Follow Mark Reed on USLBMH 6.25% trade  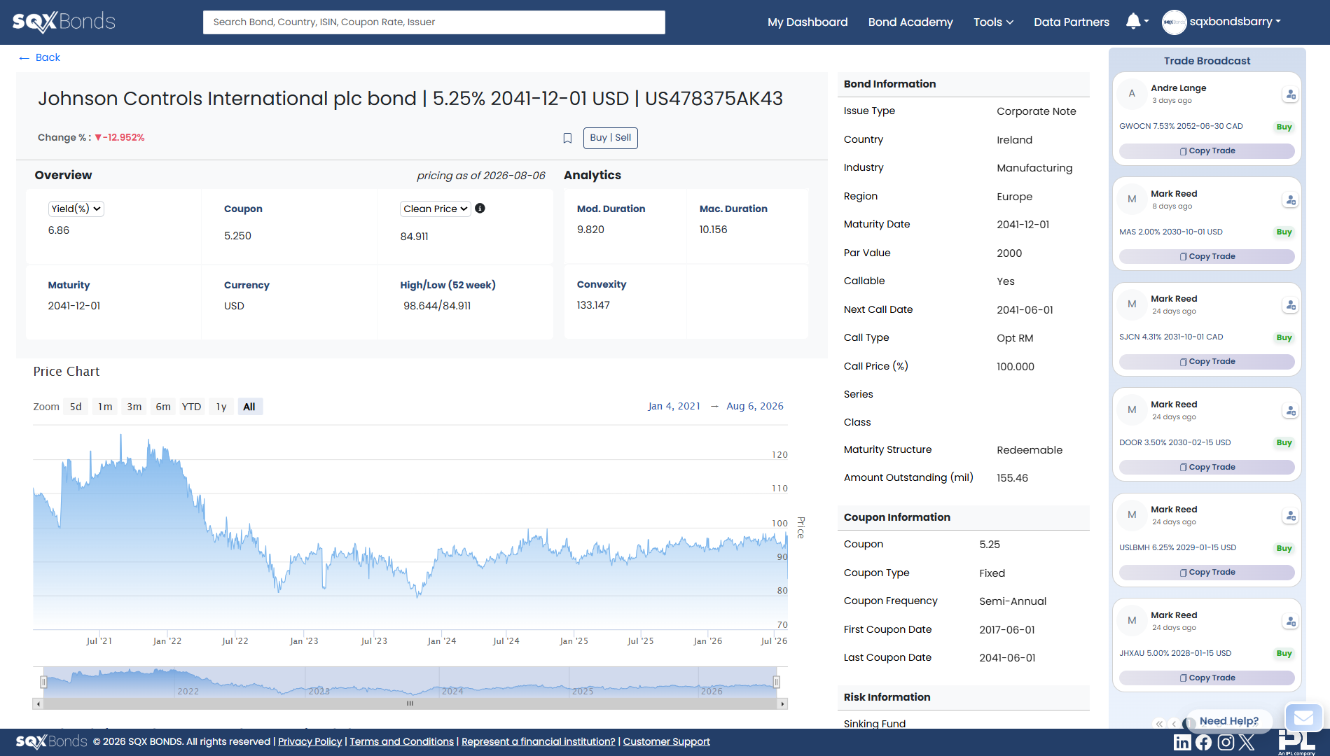coord(1290,516)
